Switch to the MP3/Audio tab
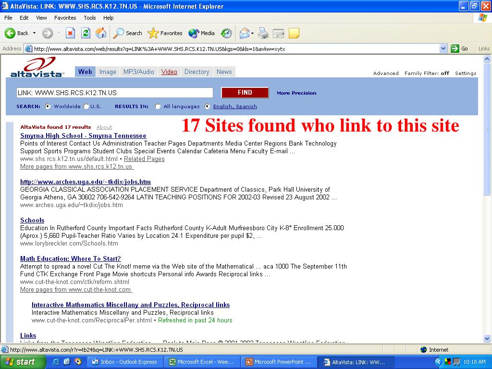The height and width of the screenshot is (369, 492). click(139, 72)
